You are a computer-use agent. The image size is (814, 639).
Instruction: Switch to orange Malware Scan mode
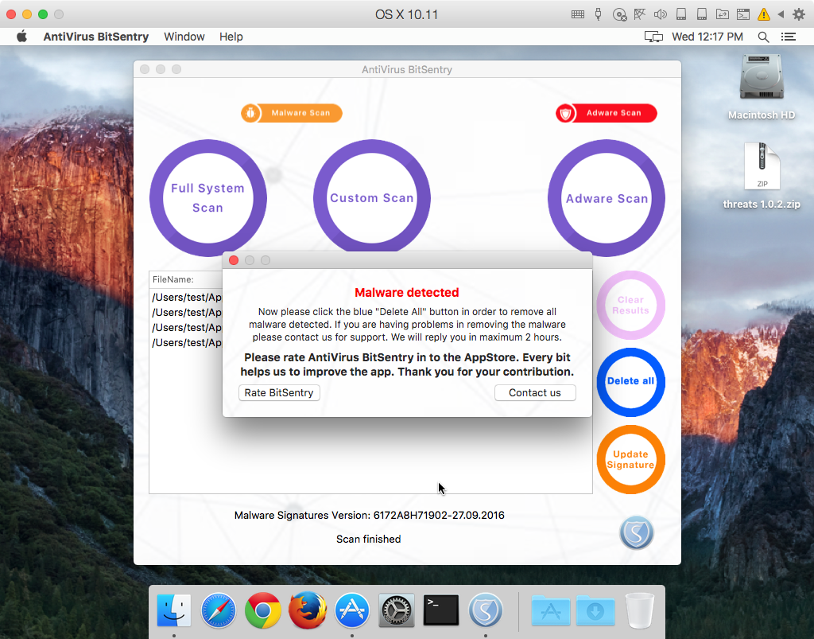tap(292, 113)
